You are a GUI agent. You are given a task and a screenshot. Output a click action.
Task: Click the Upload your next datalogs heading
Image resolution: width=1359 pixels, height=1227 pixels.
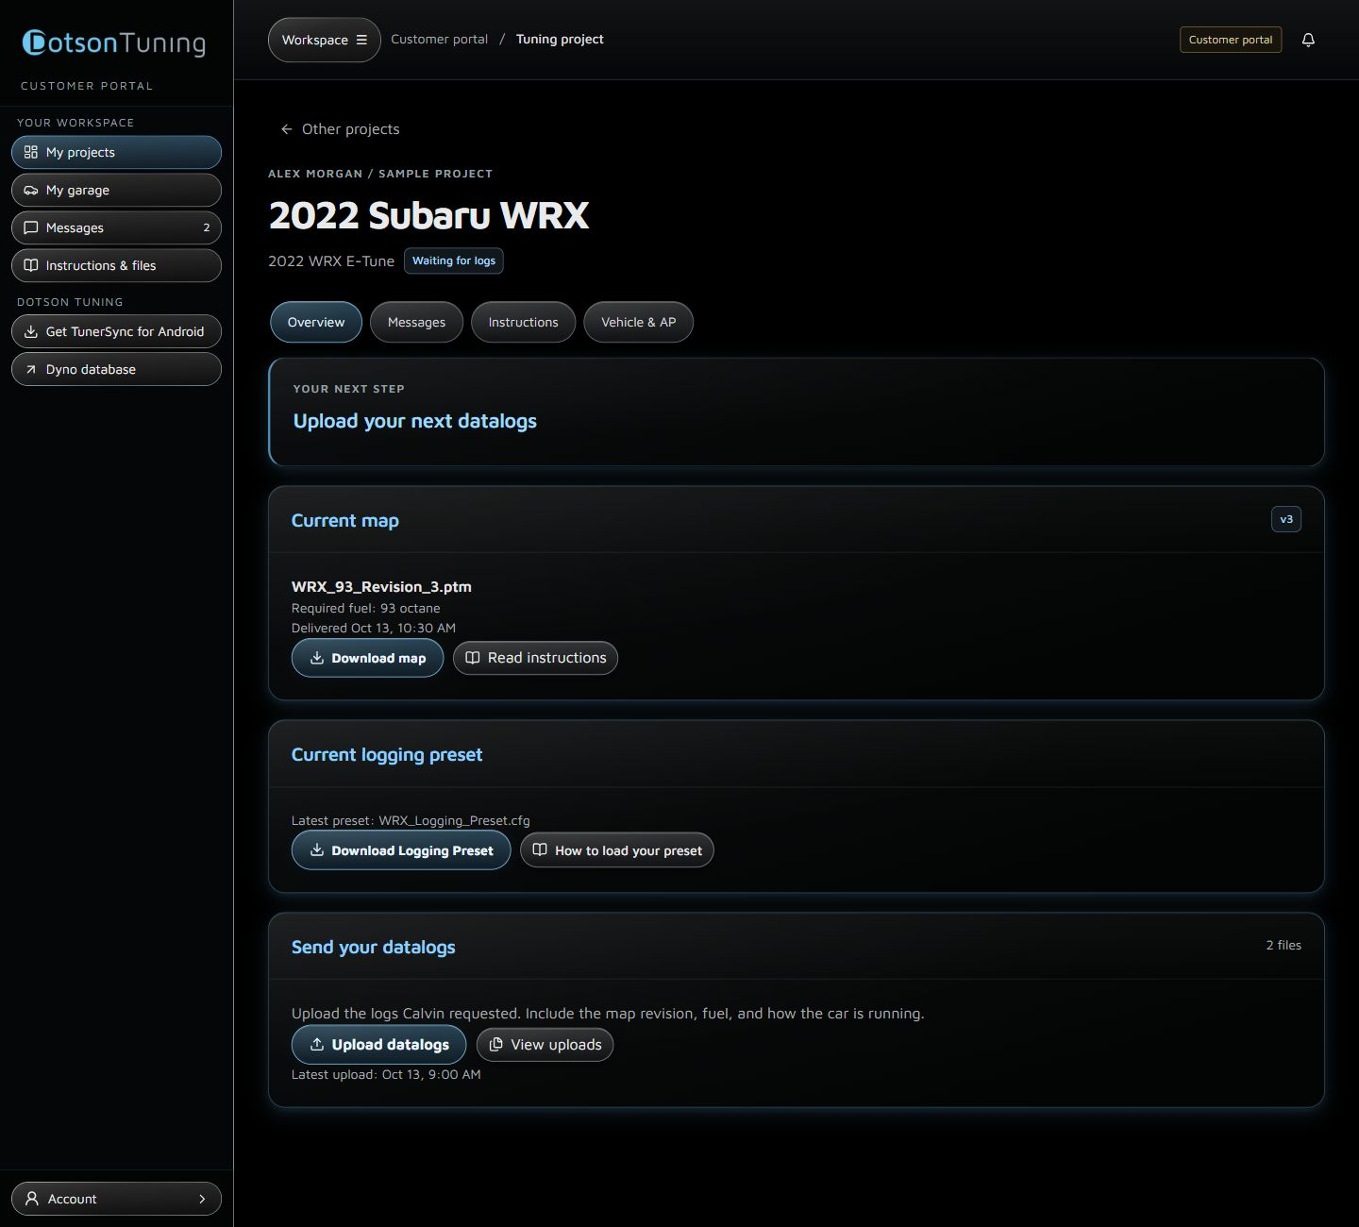pyautogui.click(x=415, y=421)
